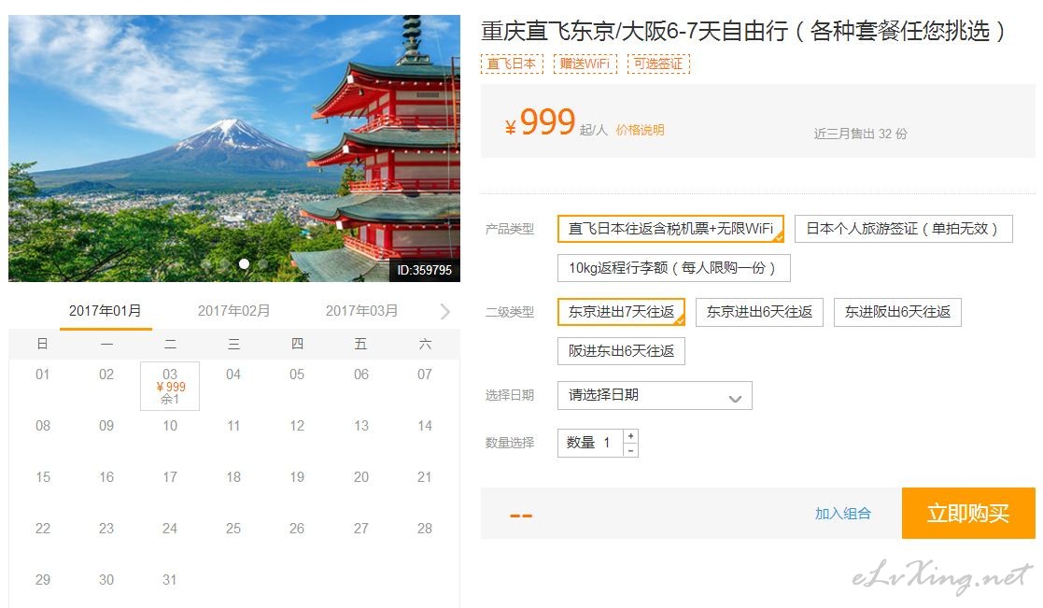This screenshot has height=608, width=1043.
Task: Click calendar date 17
Action: (170, 477)
